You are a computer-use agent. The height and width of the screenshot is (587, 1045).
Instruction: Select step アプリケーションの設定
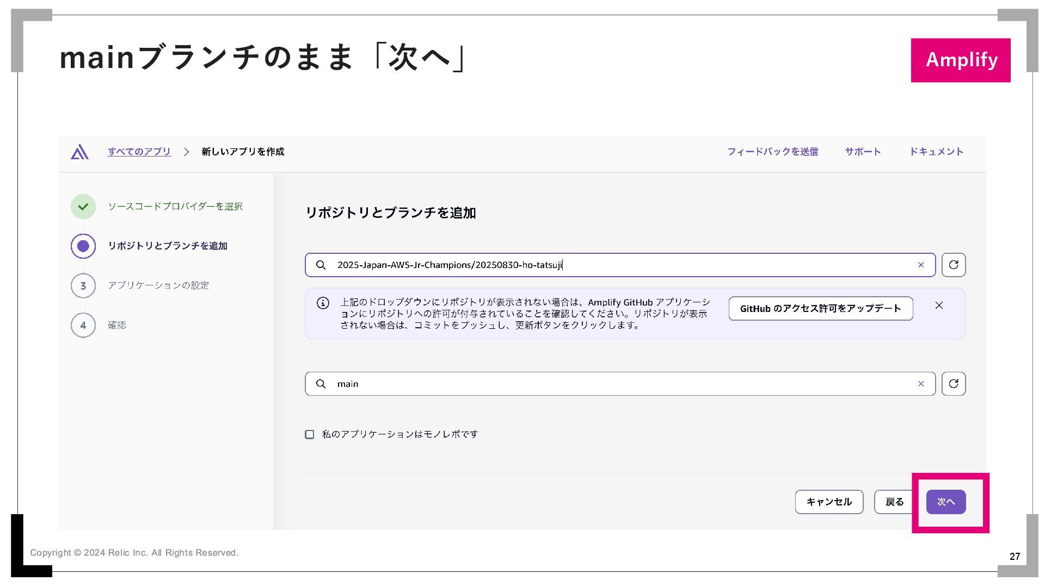(158, 285)
